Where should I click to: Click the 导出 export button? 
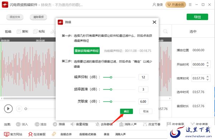197,17
